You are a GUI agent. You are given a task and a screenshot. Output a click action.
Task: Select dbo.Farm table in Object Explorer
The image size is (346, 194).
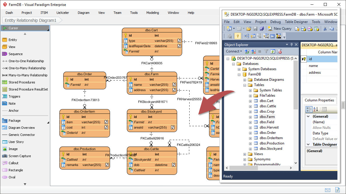click(267, 117)
